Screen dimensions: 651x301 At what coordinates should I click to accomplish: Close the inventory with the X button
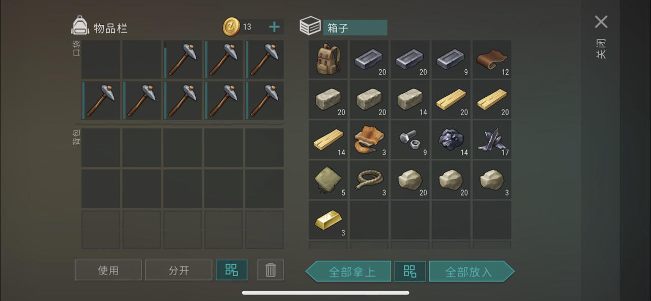[x=601, y=22]
